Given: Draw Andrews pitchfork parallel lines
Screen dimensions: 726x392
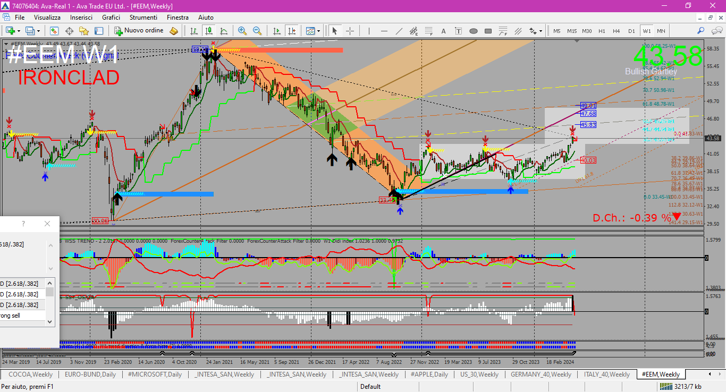Looking at the screenshot, I should point(518,31).
